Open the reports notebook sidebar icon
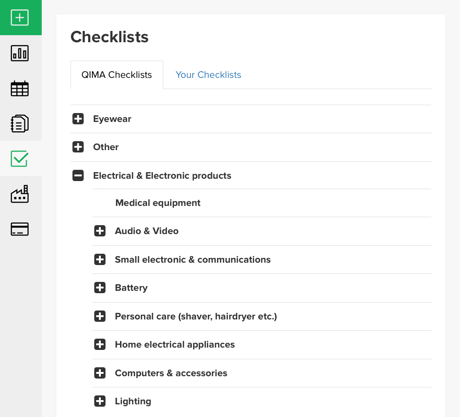Viewport: 460px width, 417px height. 20,123
